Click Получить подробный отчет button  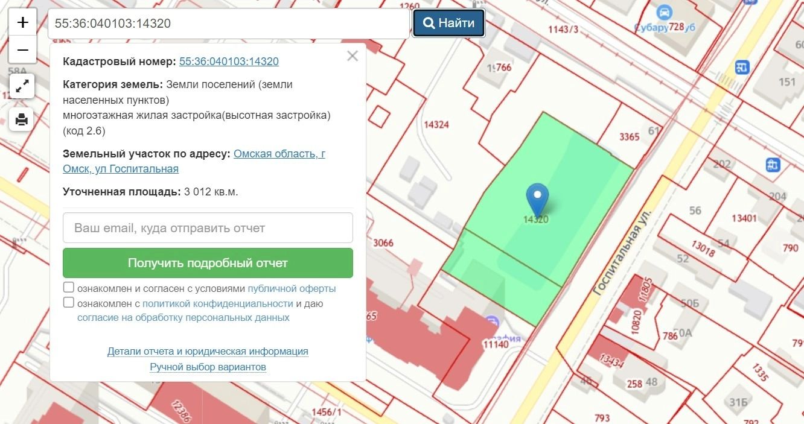(x=208, y=263)
